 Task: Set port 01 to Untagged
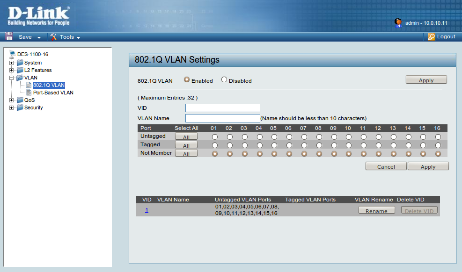215,137
